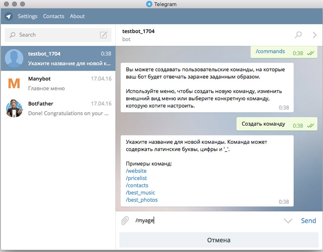The height and width of the screenshot is (252, 323).
Task: Click the "Done! Congratulations" preview text
Action: pos(68,113)
